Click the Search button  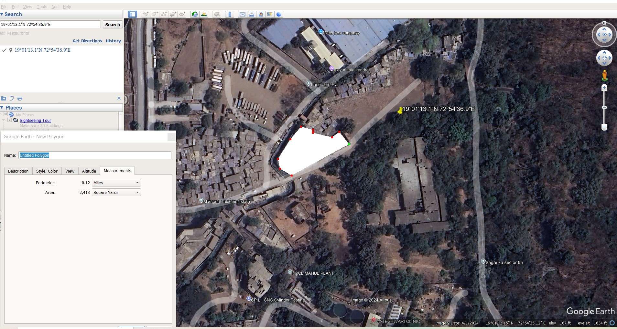tap(113, 25)
